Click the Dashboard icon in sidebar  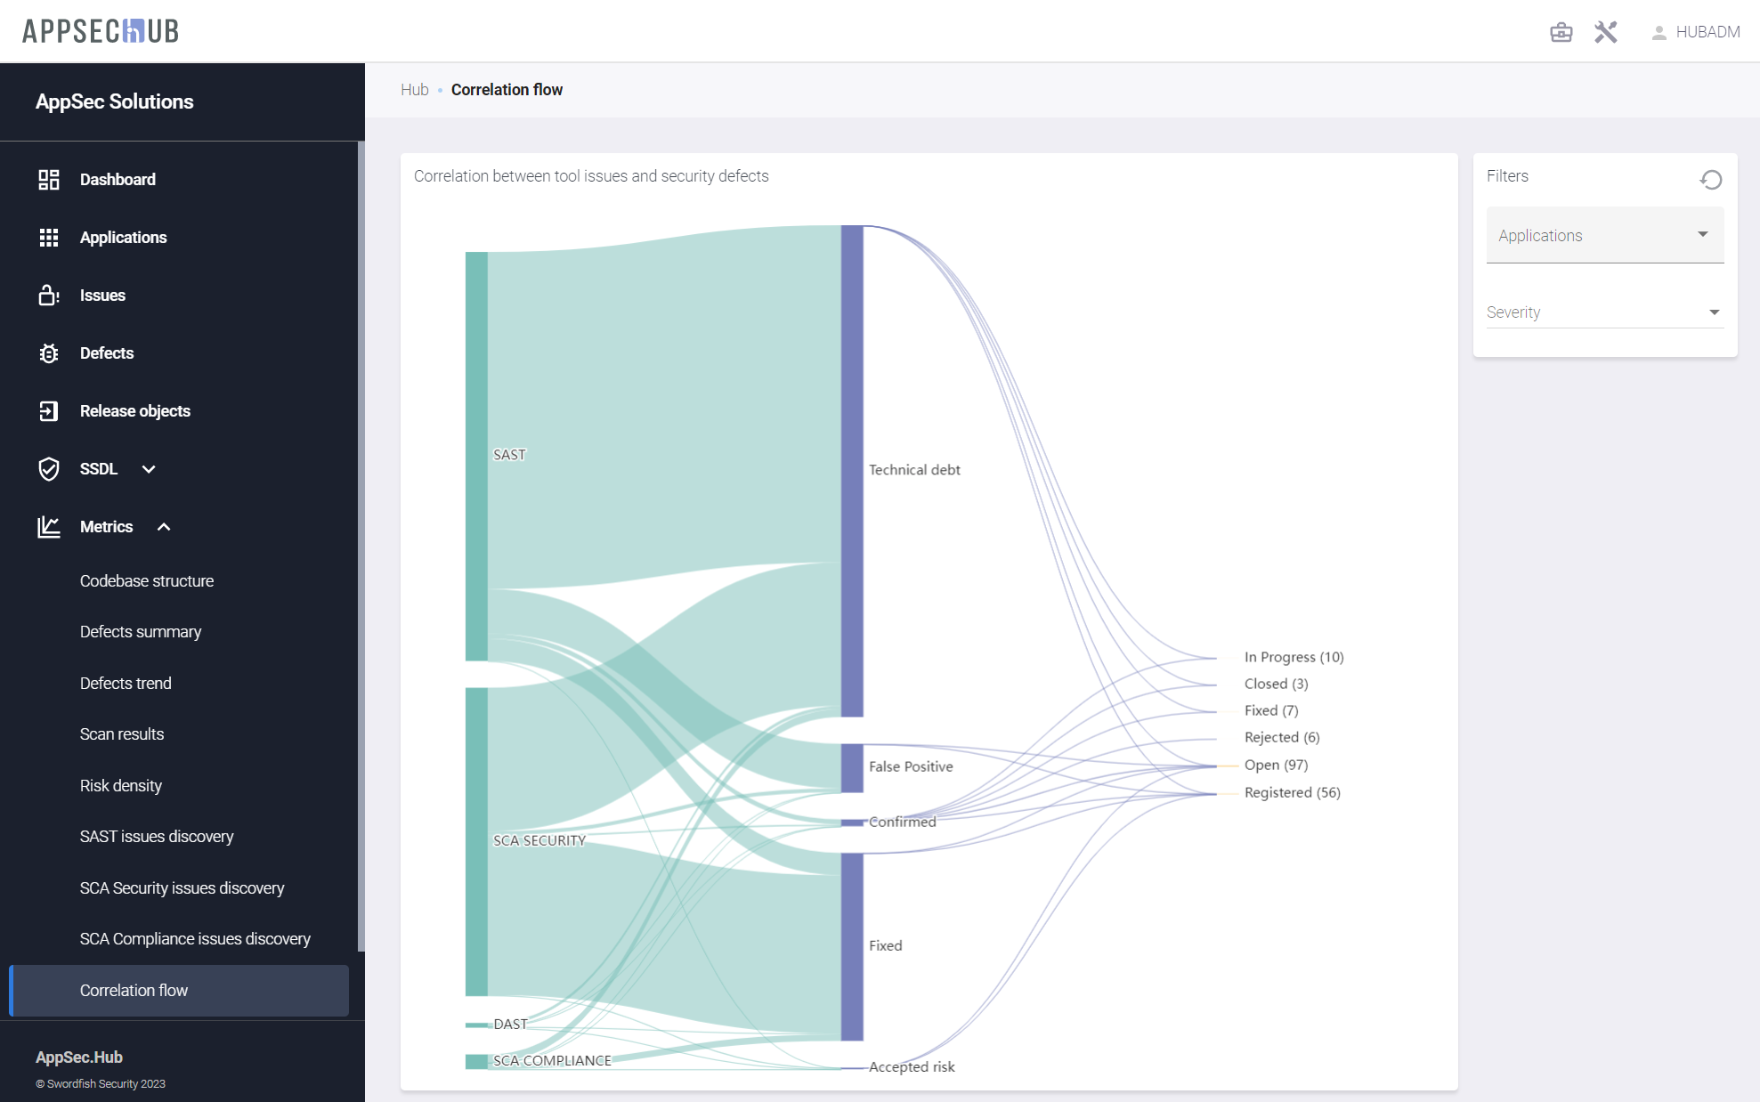tap(49, 180)
